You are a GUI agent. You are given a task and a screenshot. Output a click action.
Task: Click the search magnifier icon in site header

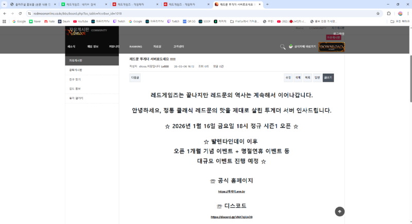[282, 47]
